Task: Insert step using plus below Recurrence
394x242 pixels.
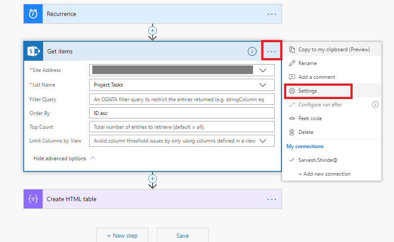Action: [x=152, y=31]
